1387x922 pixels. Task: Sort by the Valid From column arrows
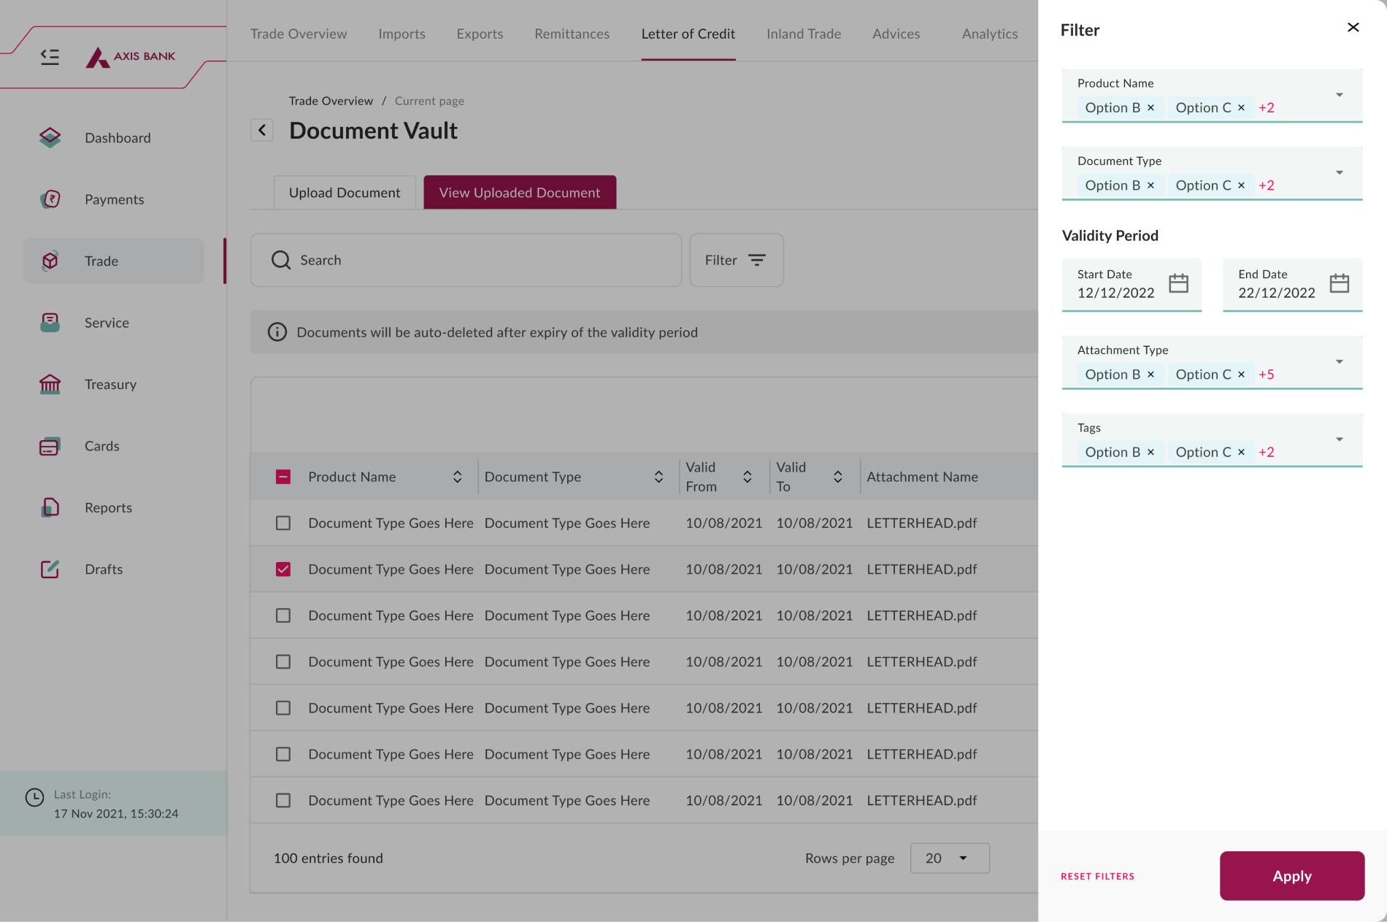747,477
